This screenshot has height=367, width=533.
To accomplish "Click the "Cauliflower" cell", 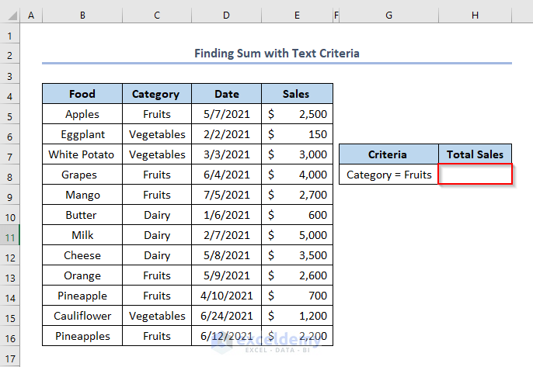I will [x=82, y=316].
